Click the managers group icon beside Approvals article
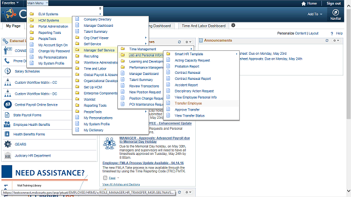351x197 pixels. 110,143
